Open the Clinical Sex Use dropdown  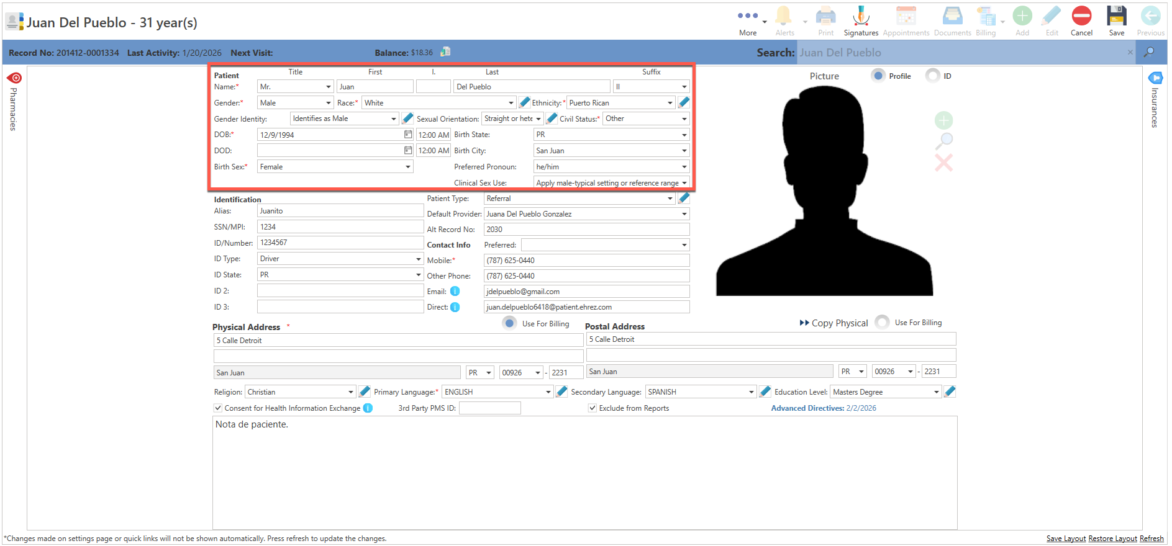(611, 182)
